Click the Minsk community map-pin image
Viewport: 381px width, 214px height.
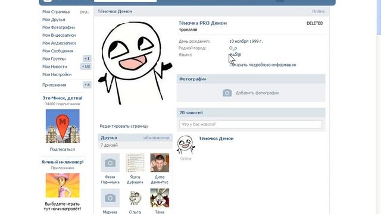click(x=63, y=126)
